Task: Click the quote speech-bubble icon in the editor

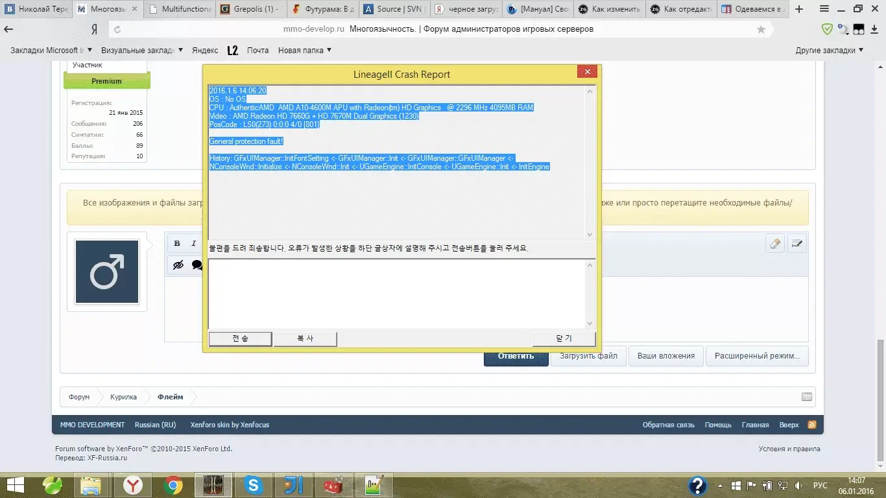Action: (196, 265)
